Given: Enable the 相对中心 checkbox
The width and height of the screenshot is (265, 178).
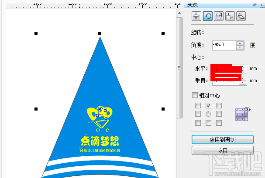Looking at the screenshot, I should tap(195, 95).
